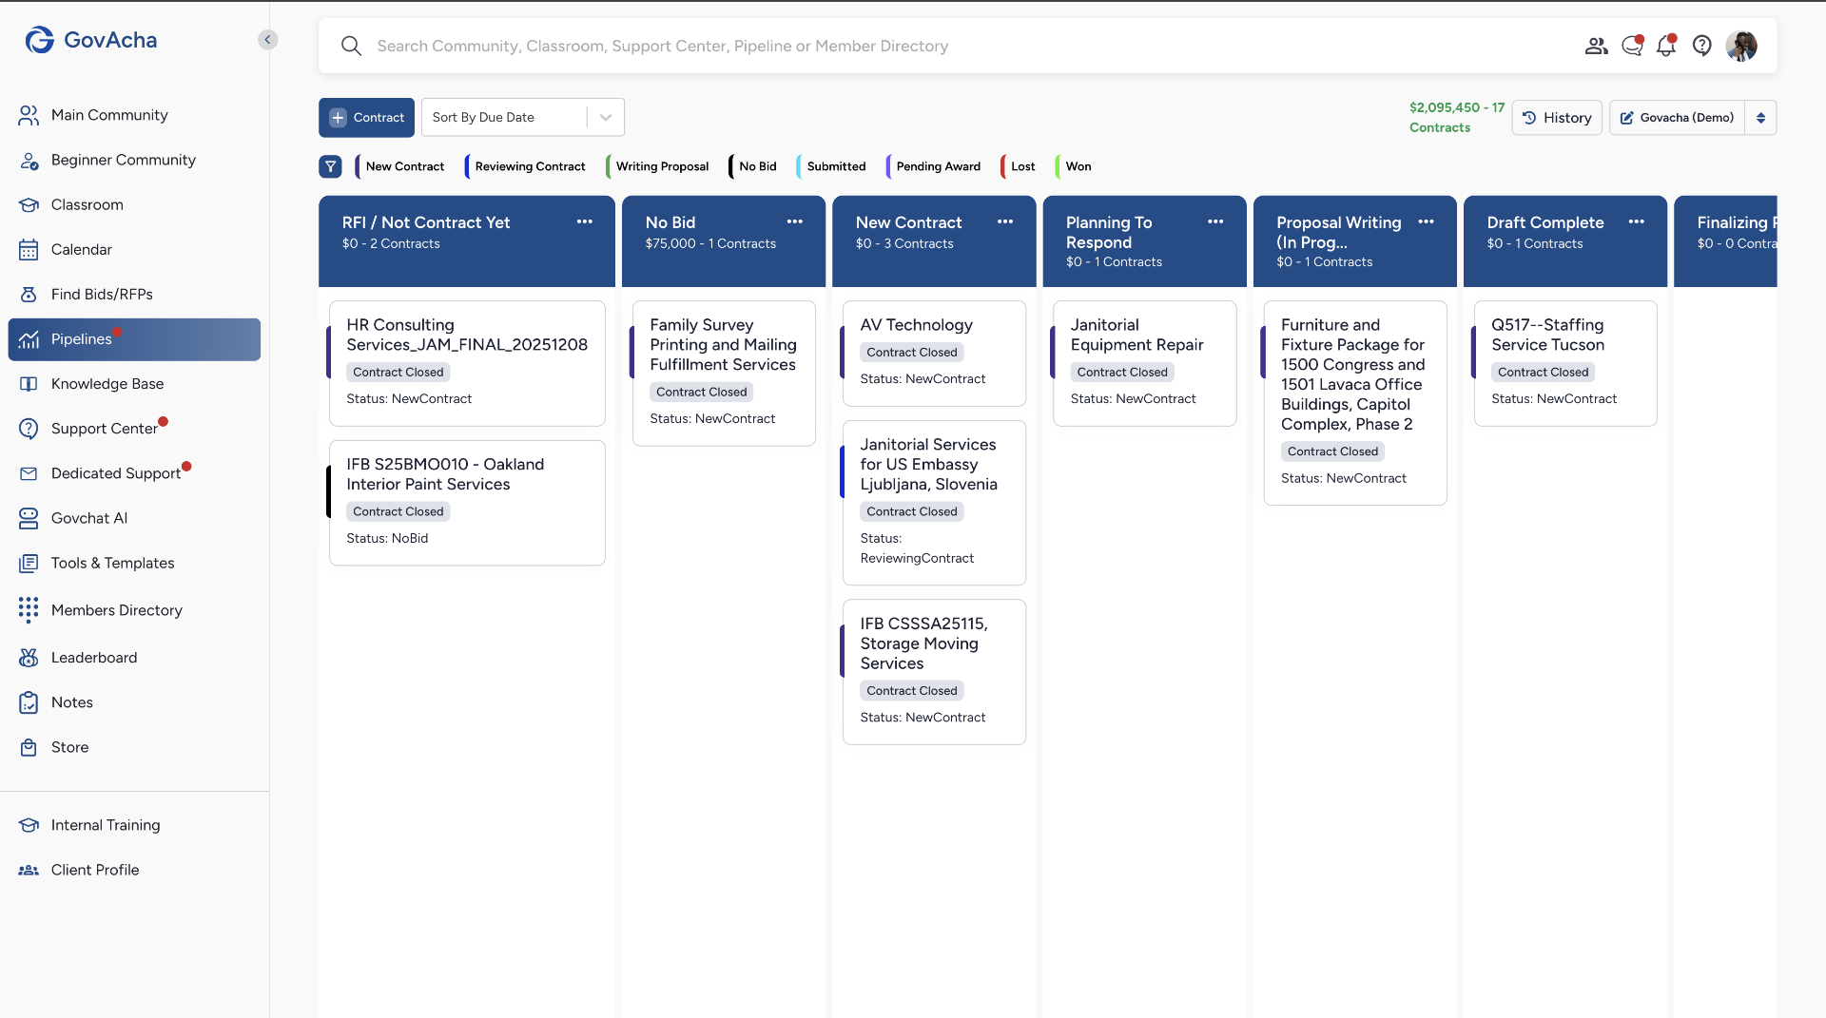Viewport: 1826px width, 1018px height.
Task: Open options menu for Planning To Respond column
Action: (1215, 221)
